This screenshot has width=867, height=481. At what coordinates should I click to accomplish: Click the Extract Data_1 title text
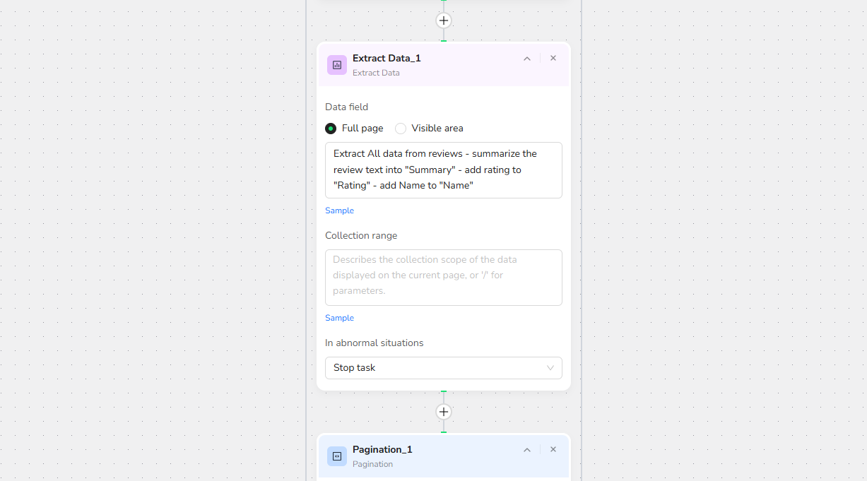tap(387, 58)
